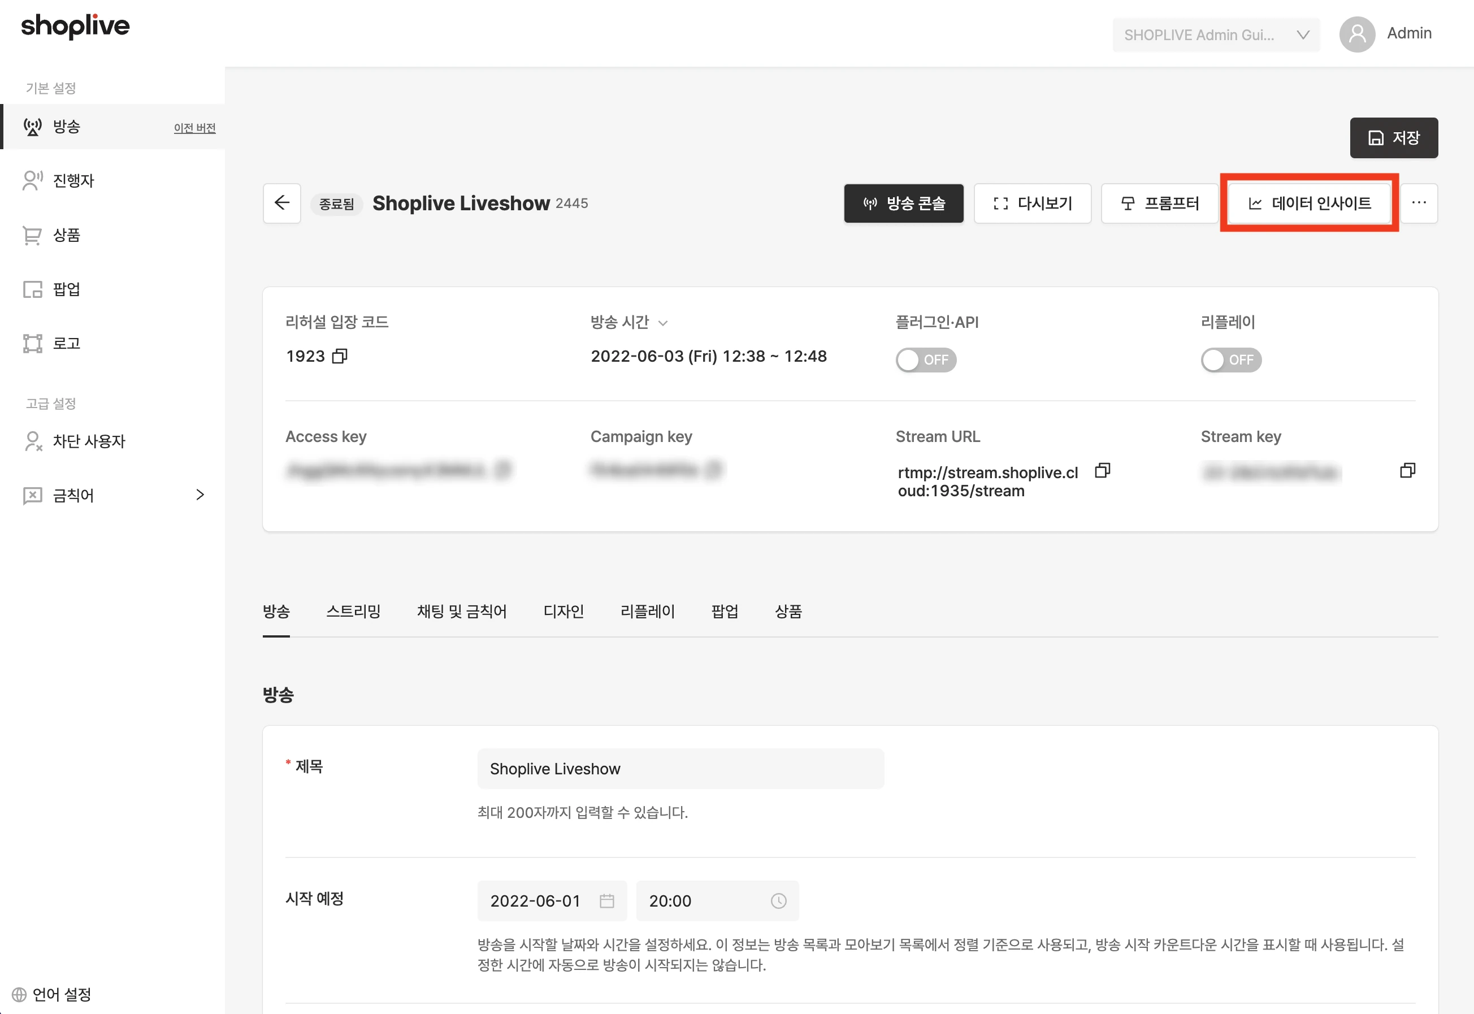Copy the Stream key
Image resolution: width=1474 pixels, height=1014 pixels.
1407,471
